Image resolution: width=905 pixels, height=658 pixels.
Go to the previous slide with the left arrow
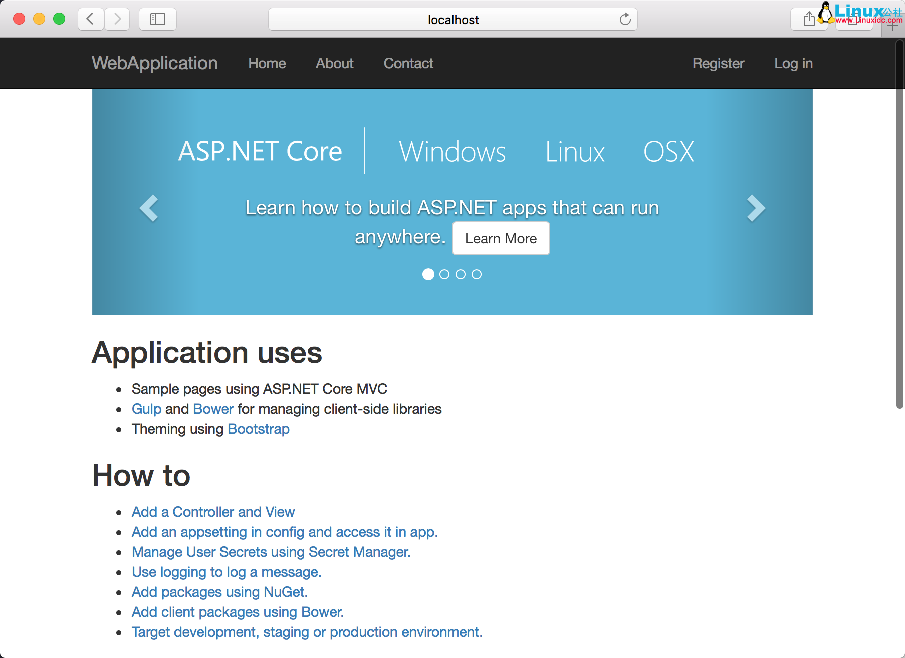tap(149, 208)
